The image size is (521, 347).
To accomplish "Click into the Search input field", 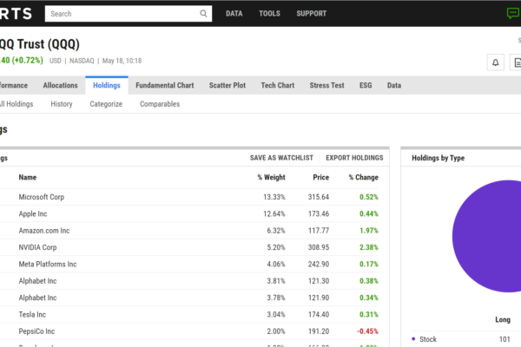I will (129, 14).
